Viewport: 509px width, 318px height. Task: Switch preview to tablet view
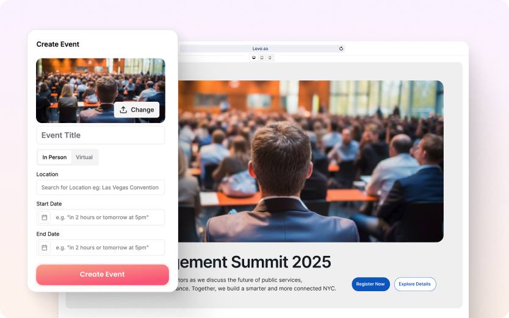tap(262, 58)
